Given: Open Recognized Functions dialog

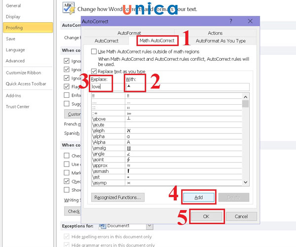Looking at the screenshot, I should tap(117, 197).
